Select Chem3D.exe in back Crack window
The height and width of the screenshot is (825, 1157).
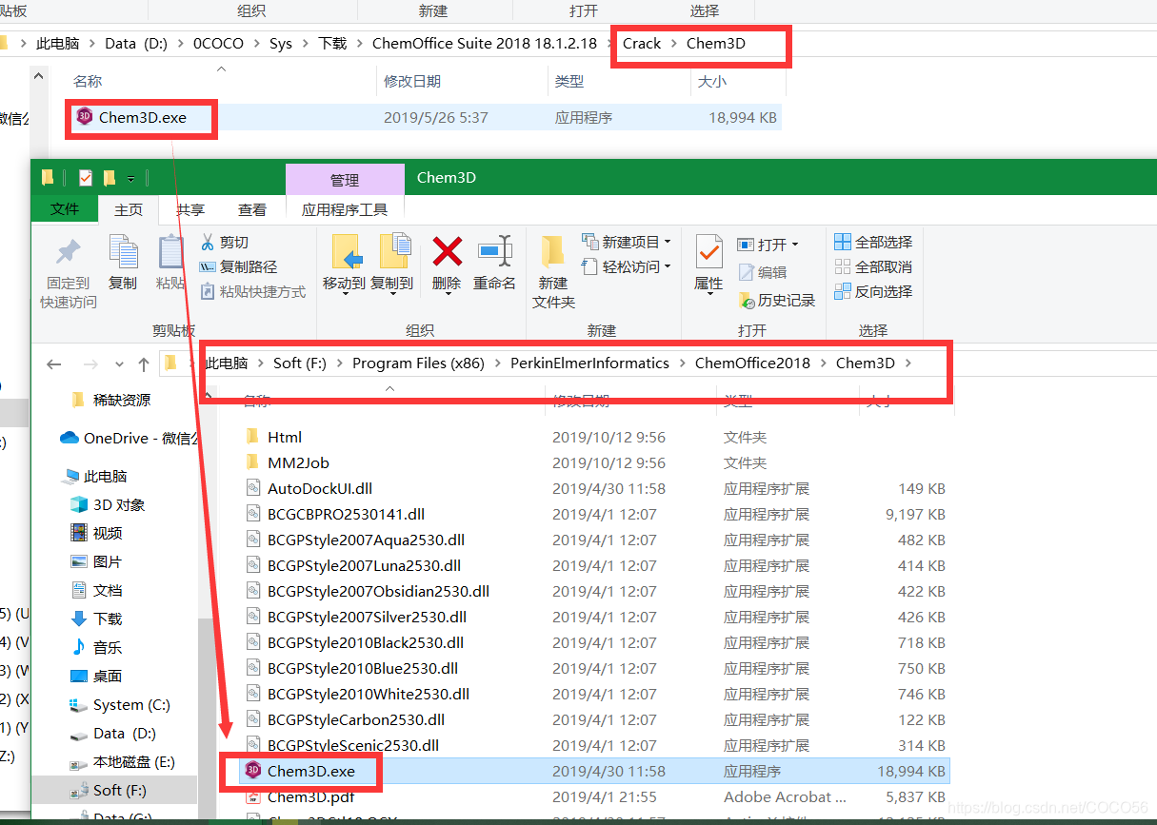point(142,117)
